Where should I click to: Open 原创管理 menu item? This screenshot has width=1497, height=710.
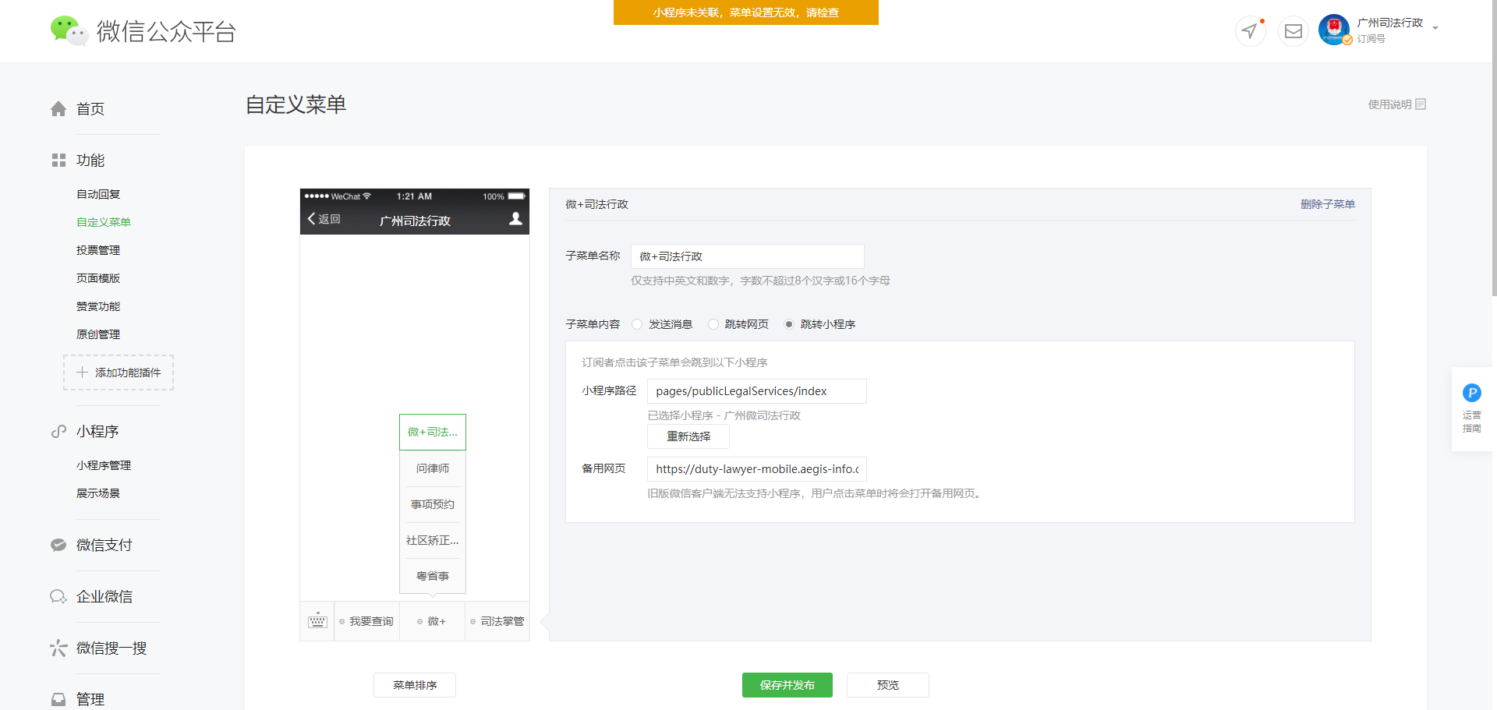[98, 334]
